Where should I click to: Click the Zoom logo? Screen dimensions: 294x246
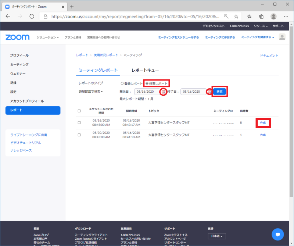pos(17,37)
